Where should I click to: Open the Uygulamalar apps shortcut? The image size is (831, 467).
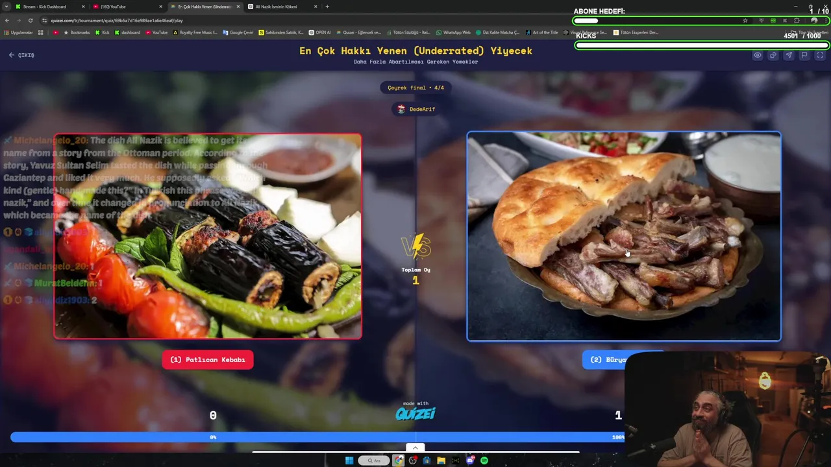[x=18, y=32]
